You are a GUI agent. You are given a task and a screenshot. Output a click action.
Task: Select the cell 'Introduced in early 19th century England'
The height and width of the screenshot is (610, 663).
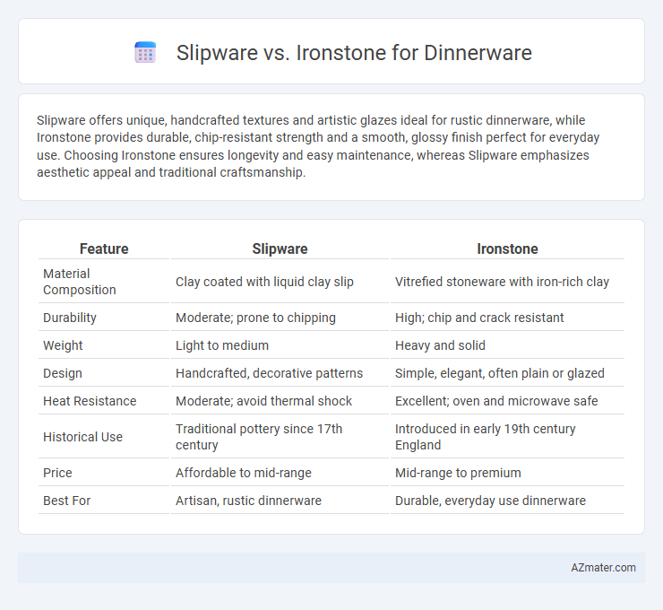pyautogui.click(x=485, y=437)
